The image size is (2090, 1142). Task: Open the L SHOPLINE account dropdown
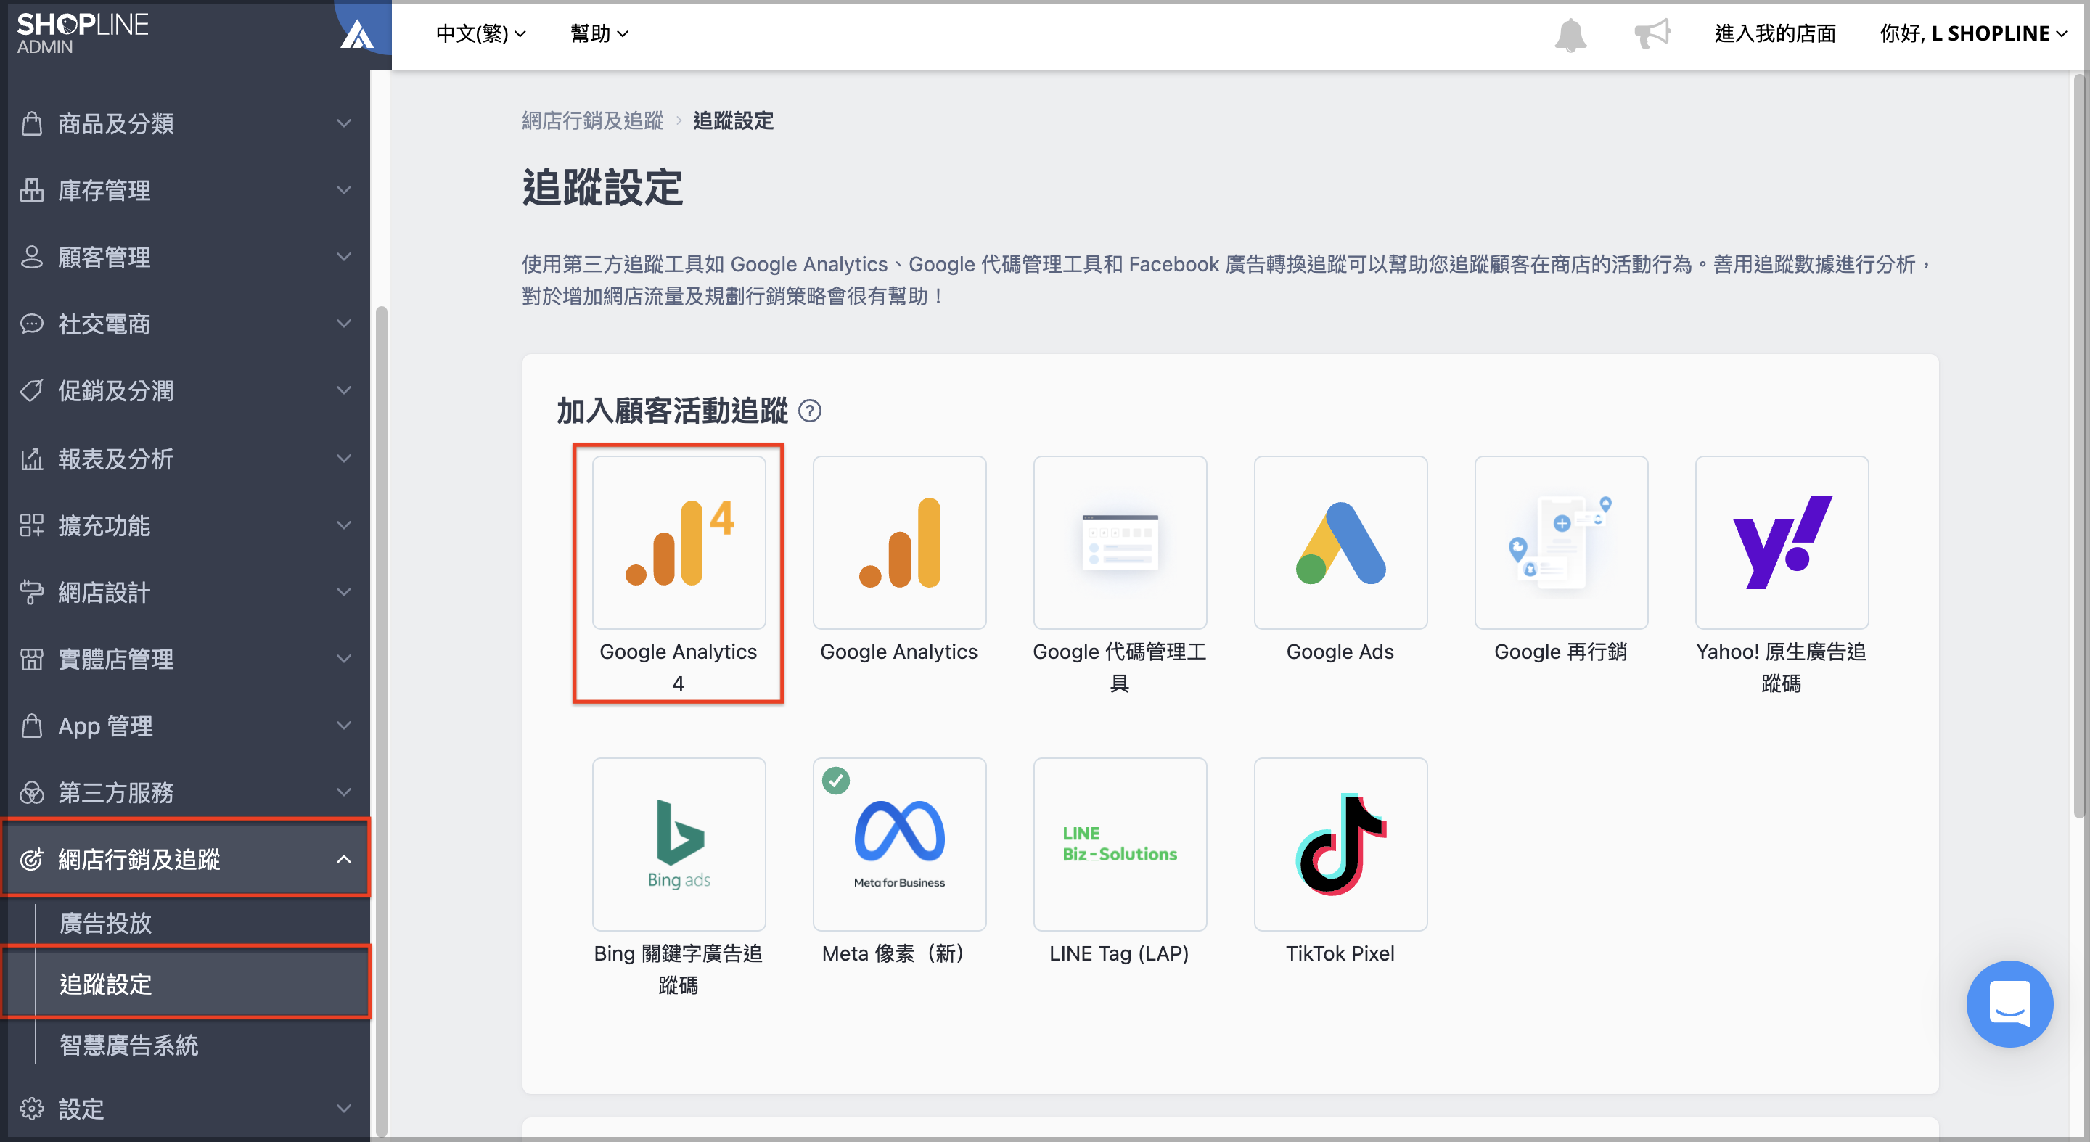coord(1973,33)
